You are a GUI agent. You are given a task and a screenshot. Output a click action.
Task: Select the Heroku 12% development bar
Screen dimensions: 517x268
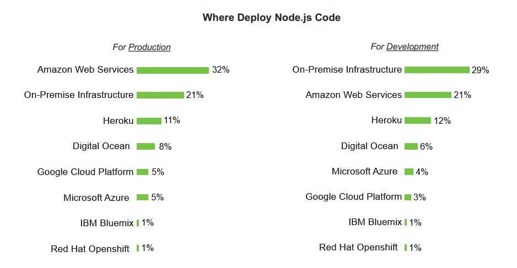click(x=417, y=121)
